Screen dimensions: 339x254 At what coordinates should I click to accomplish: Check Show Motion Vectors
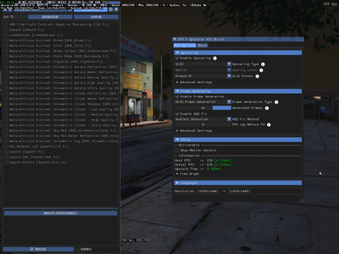click(x=177, y=150)
